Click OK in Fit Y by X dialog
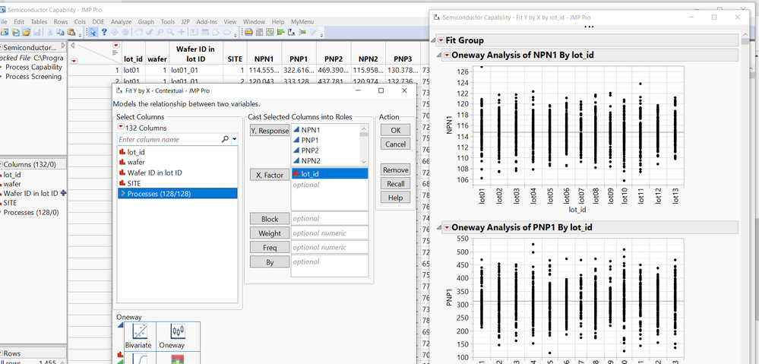Viewport: 759px width, 364px height. tap(394, 130)
